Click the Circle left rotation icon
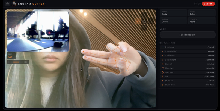The image size is (220, 111). click(x=163, y=64)
